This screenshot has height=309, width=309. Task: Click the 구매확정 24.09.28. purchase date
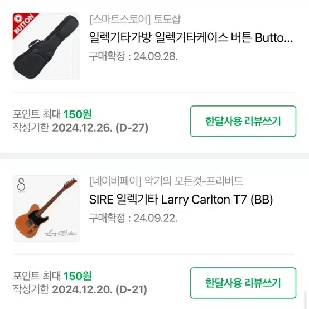point(133,56)
